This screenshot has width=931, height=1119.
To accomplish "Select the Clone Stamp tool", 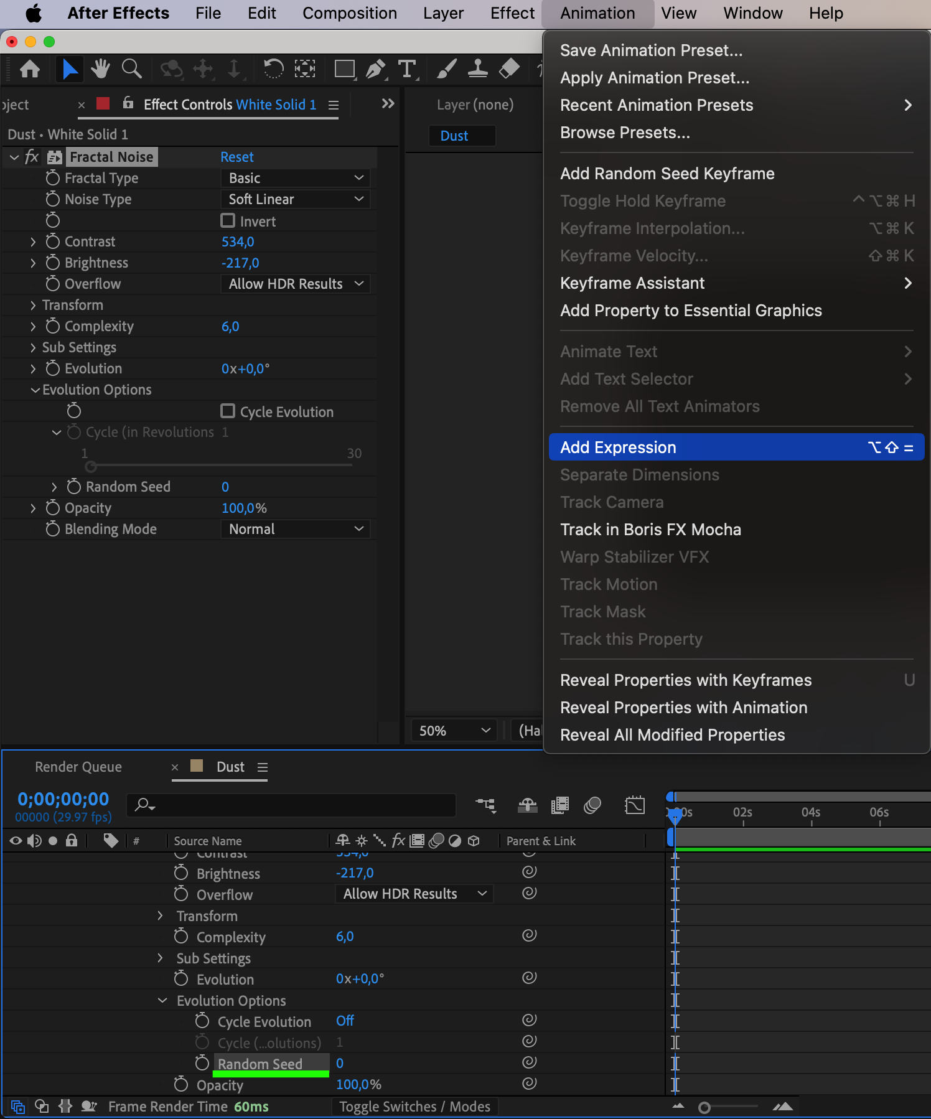I will pos(477,68).
